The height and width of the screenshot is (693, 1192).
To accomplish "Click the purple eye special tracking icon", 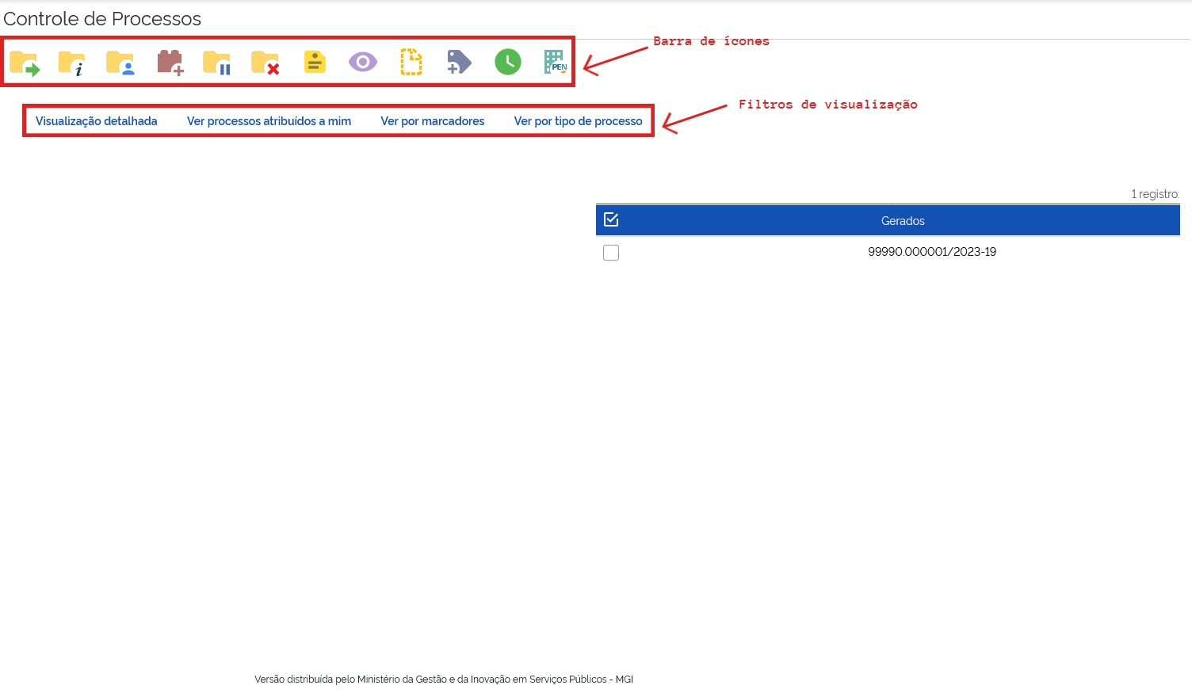I will tap(363, 62).
